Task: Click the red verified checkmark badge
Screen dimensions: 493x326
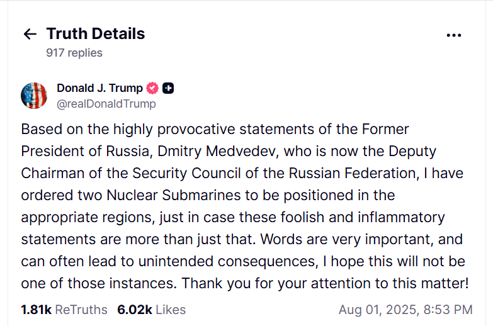Action: click(152, 88)
